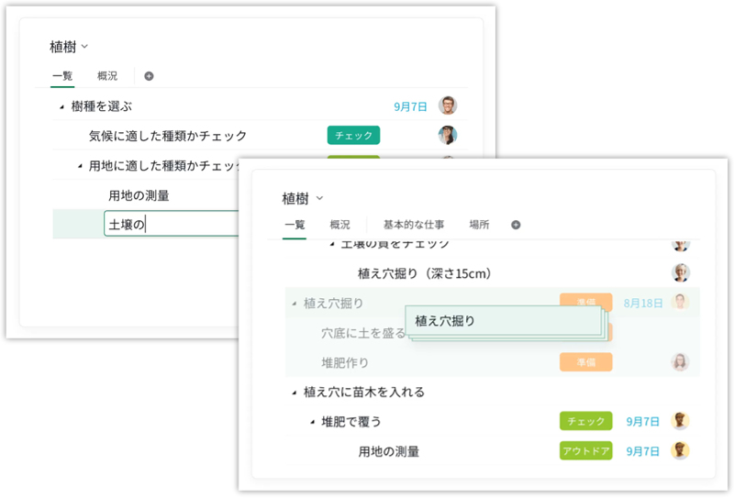Screen dimensions: 734x498
Task: Click 9月7日 date on front 用地の測量 row
Action: pos(643,451)
